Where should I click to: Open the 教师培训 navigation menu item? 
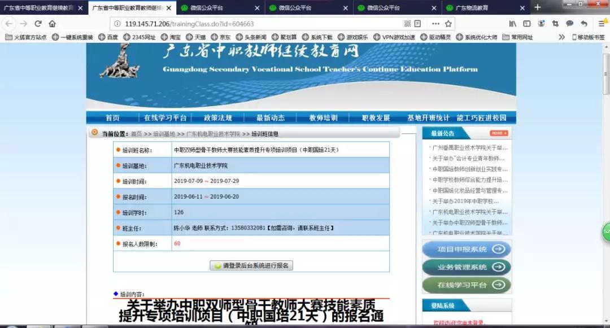coord(324,118)
